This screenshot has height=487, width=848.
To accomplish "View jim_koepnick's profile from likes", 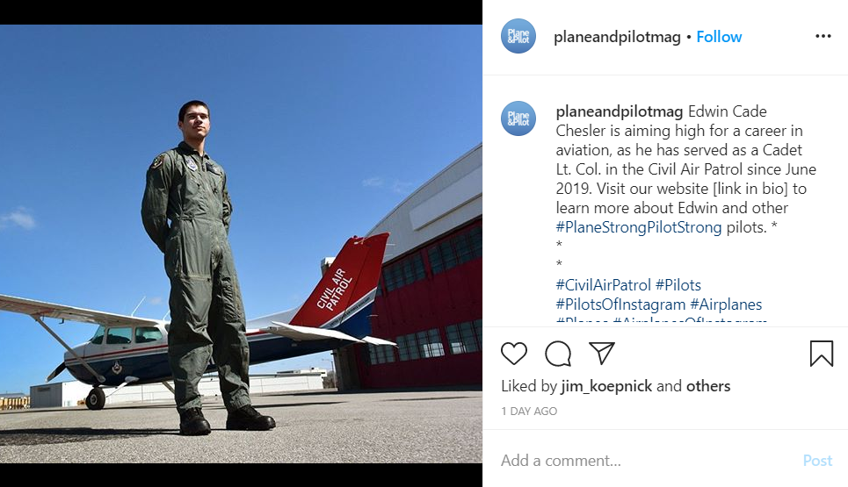I will coord(606,386).
